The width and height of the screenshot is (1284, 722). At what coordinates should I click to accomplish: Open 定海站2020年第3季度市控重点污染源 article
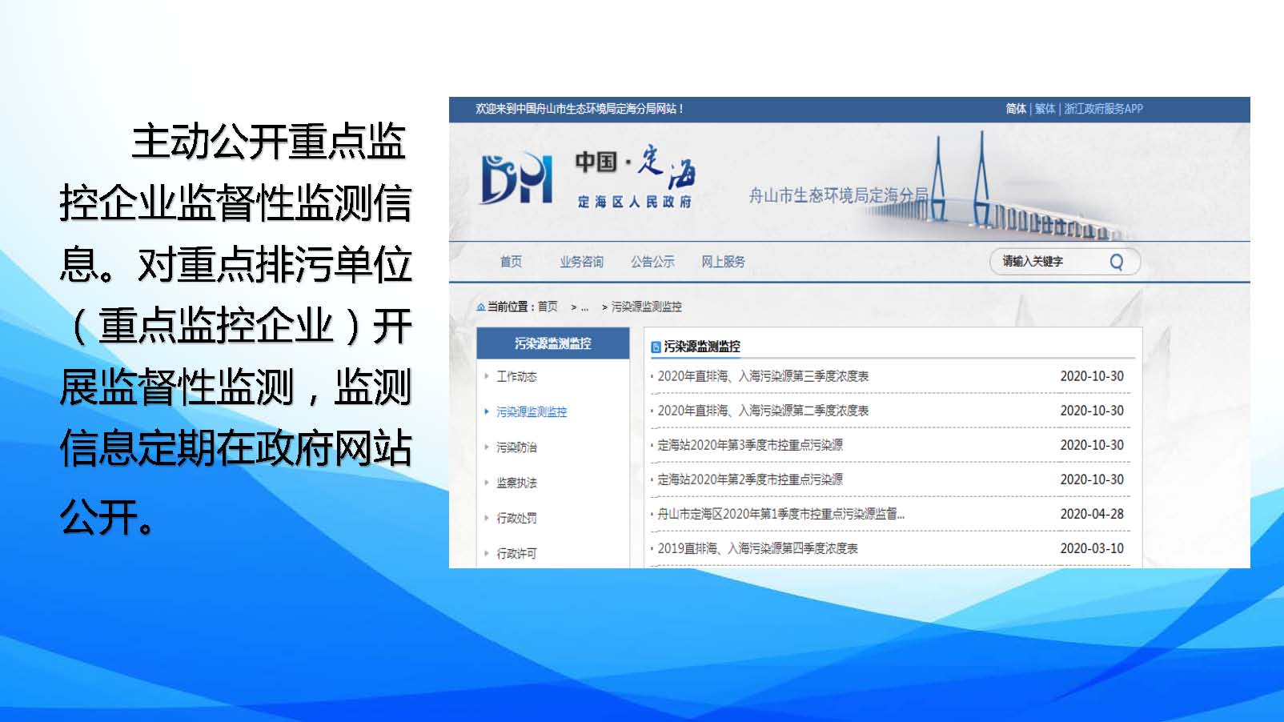click(750, 445)
